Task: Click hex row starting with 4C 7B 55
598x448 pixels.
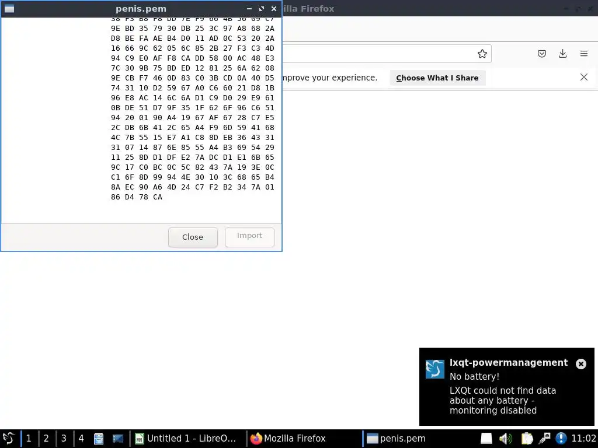Action: click(193, 138)
